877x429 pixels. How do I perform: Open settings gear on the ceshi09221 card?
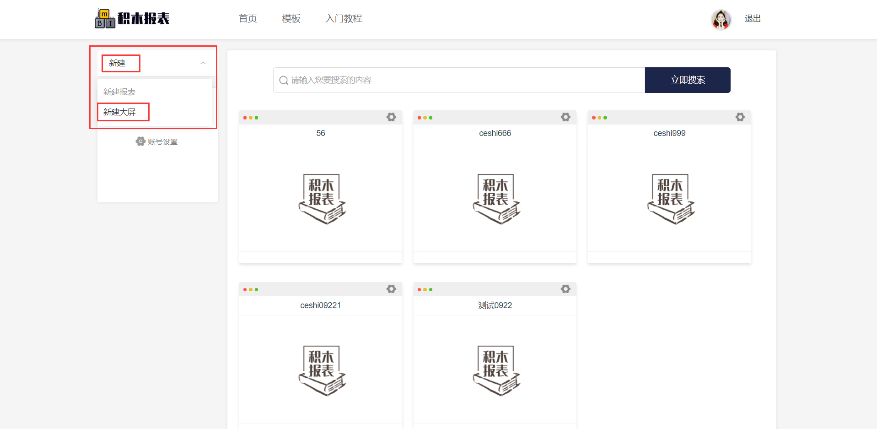point(391,289)
